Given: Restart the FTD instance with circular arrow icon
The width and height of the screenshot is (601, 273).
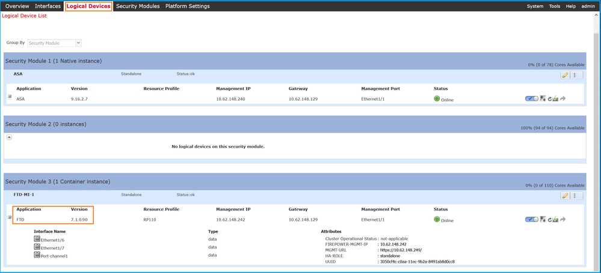Looking at the screenshot, I should point(550,220).
